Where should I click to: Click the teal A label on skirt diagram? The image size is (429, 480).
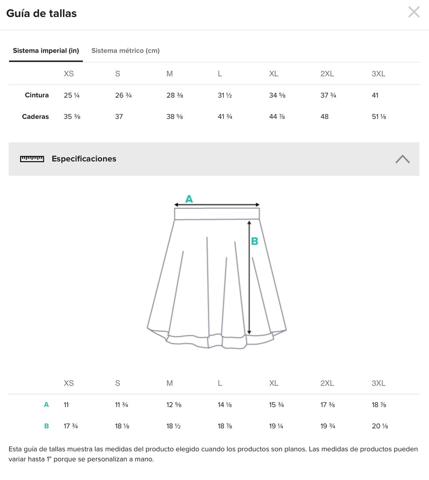pos(189,199)
